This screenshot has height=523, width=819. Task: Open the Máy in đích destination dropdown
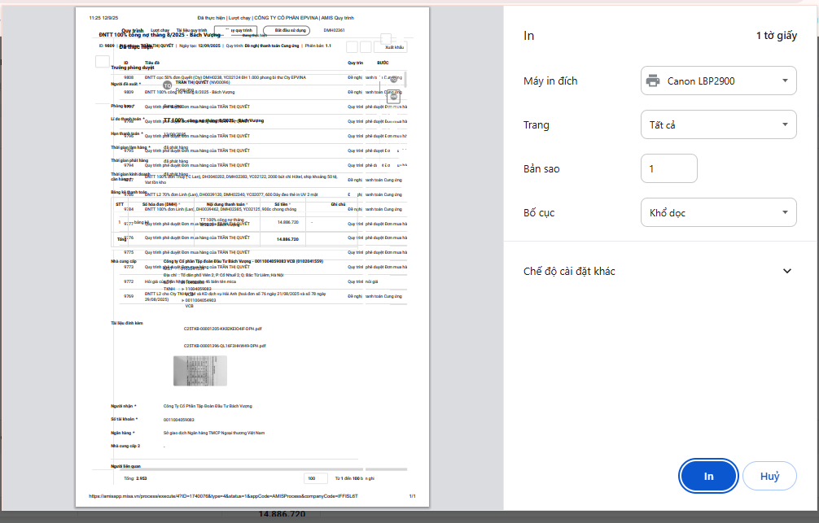718,81
